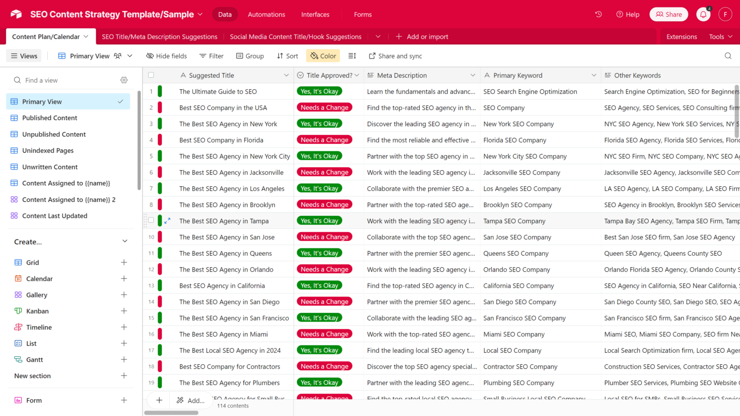Open SEO Title/Meta Description Suggestions table
Screen dimensions: 740x416
click(x=159, y=36)
